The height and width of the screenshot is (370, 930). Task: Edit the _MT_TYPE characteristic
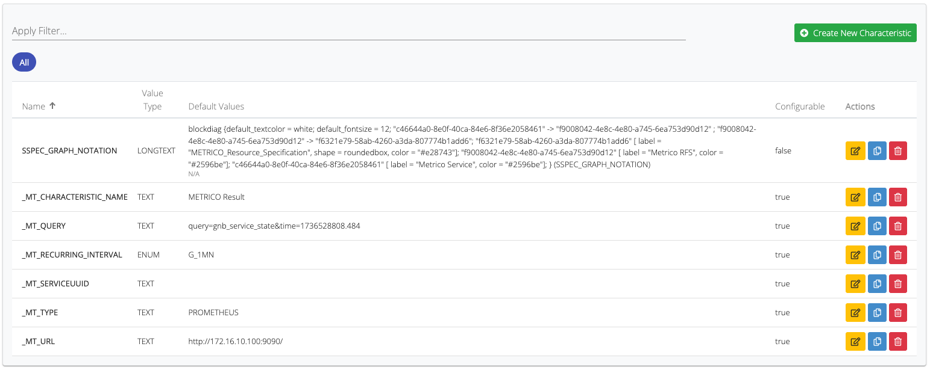[855, 313]
